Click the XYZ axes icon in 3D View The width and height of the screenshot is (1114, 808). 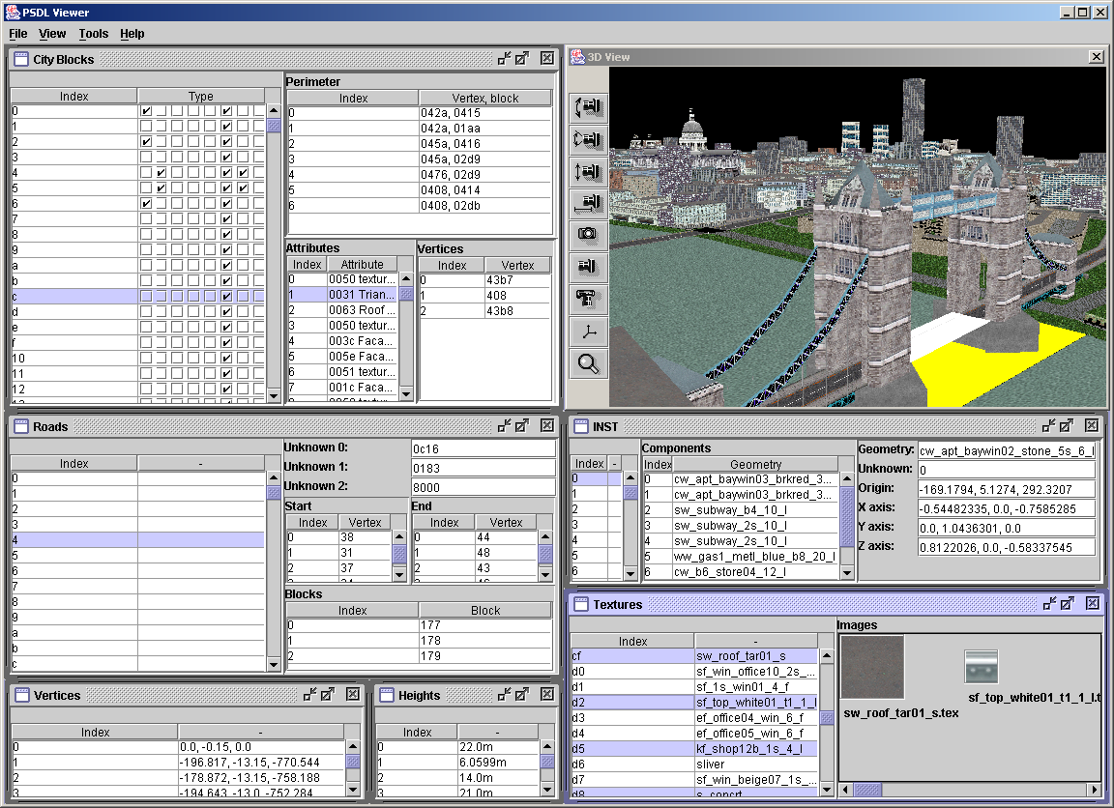588,332
